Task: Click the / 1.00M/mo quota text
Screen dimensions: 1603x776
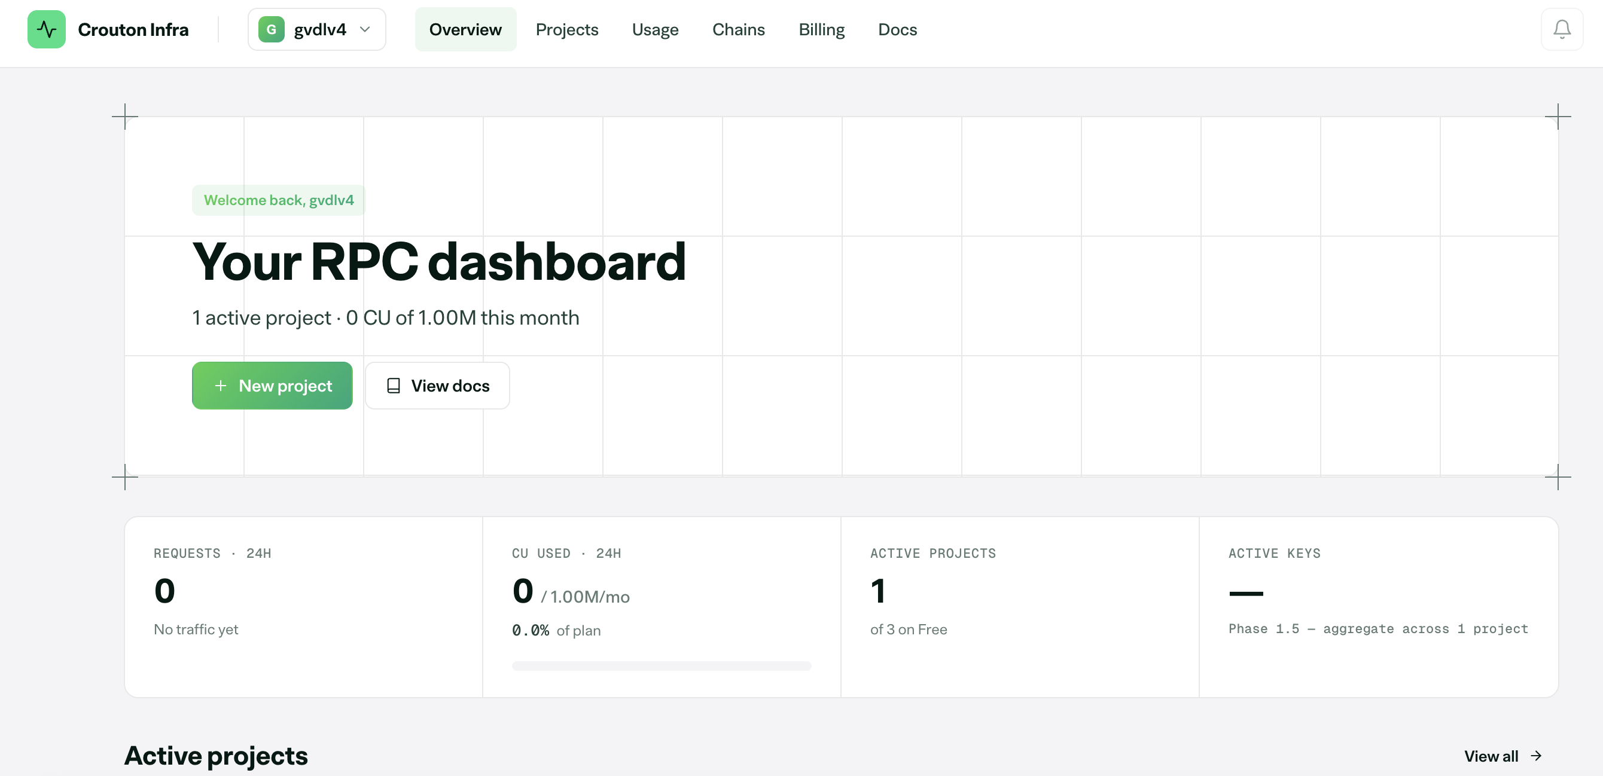Action: (585, 596)
